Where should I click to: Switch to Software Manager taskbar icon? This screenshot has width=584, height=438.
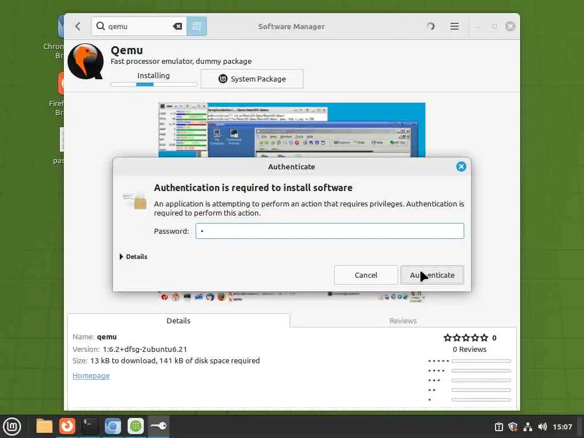click(x=136, y=426)
